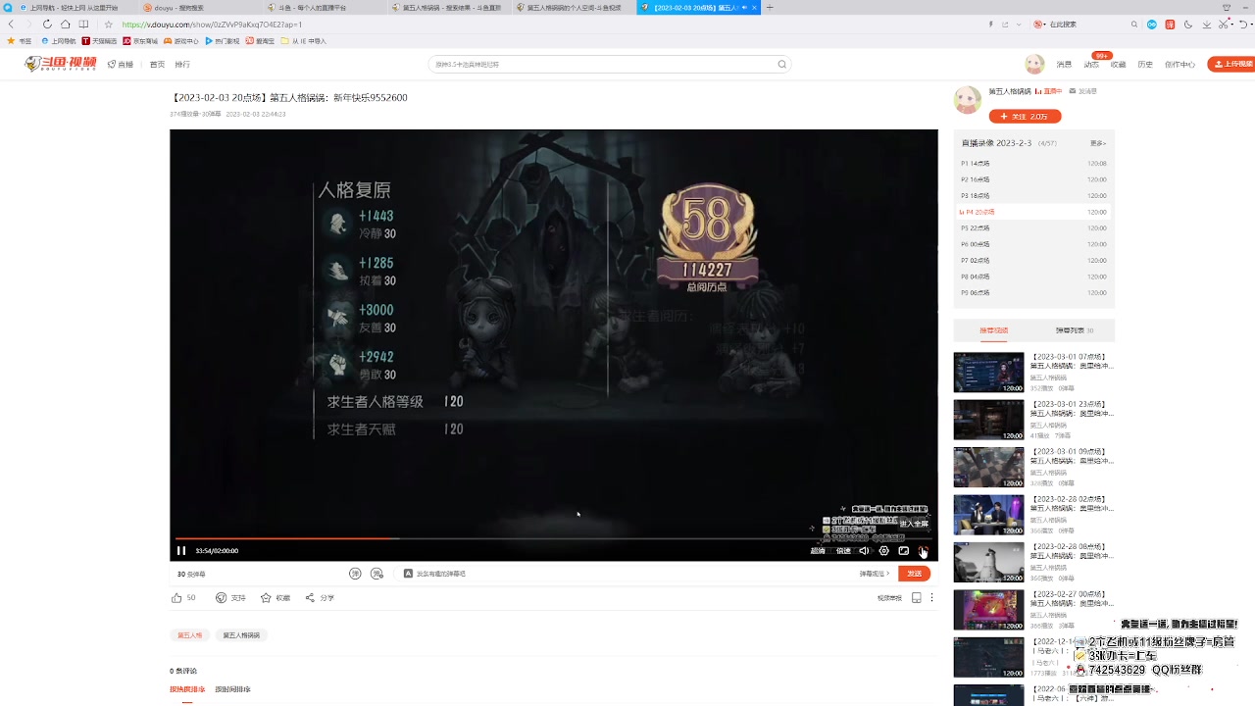Open the 首页 home menu item
The height and width of the screenshot is (706, 1255).
(157, 64)
